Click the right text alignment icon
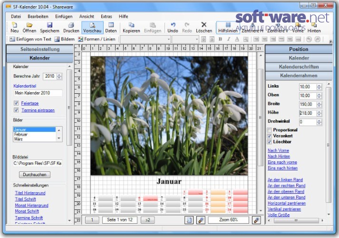The image size is (339, 238). pos(273,39)
